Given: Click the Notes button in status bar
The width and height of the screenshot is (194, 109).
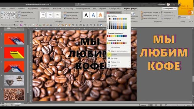Looking at the screenshot, I should [142, 105].
